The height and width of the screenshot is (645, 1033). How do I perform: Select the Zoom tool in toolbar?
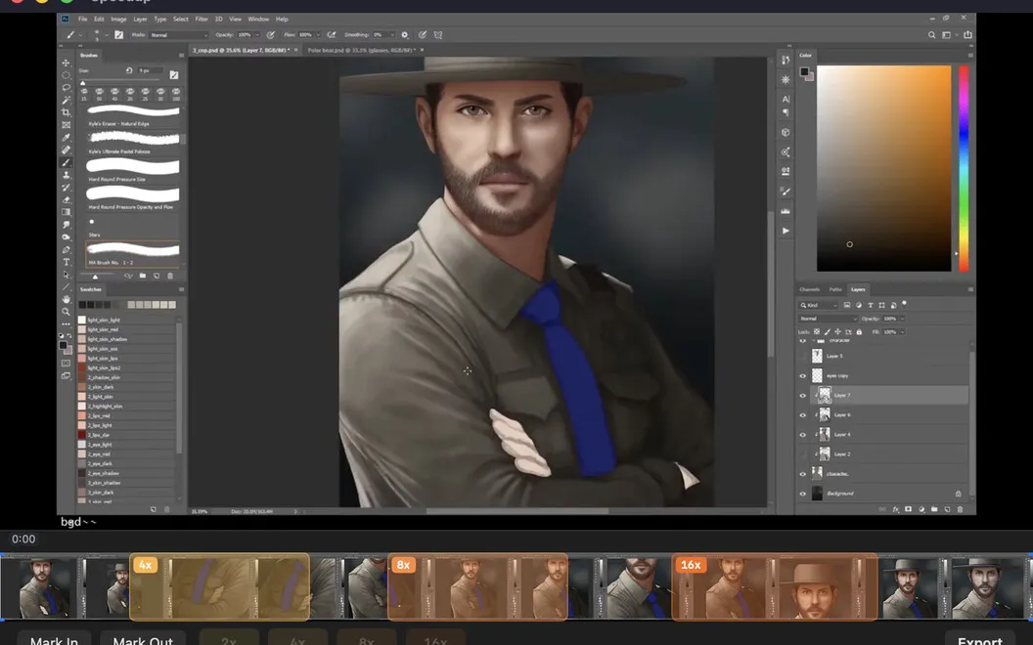pyautogui.click(x=66, y=312)
